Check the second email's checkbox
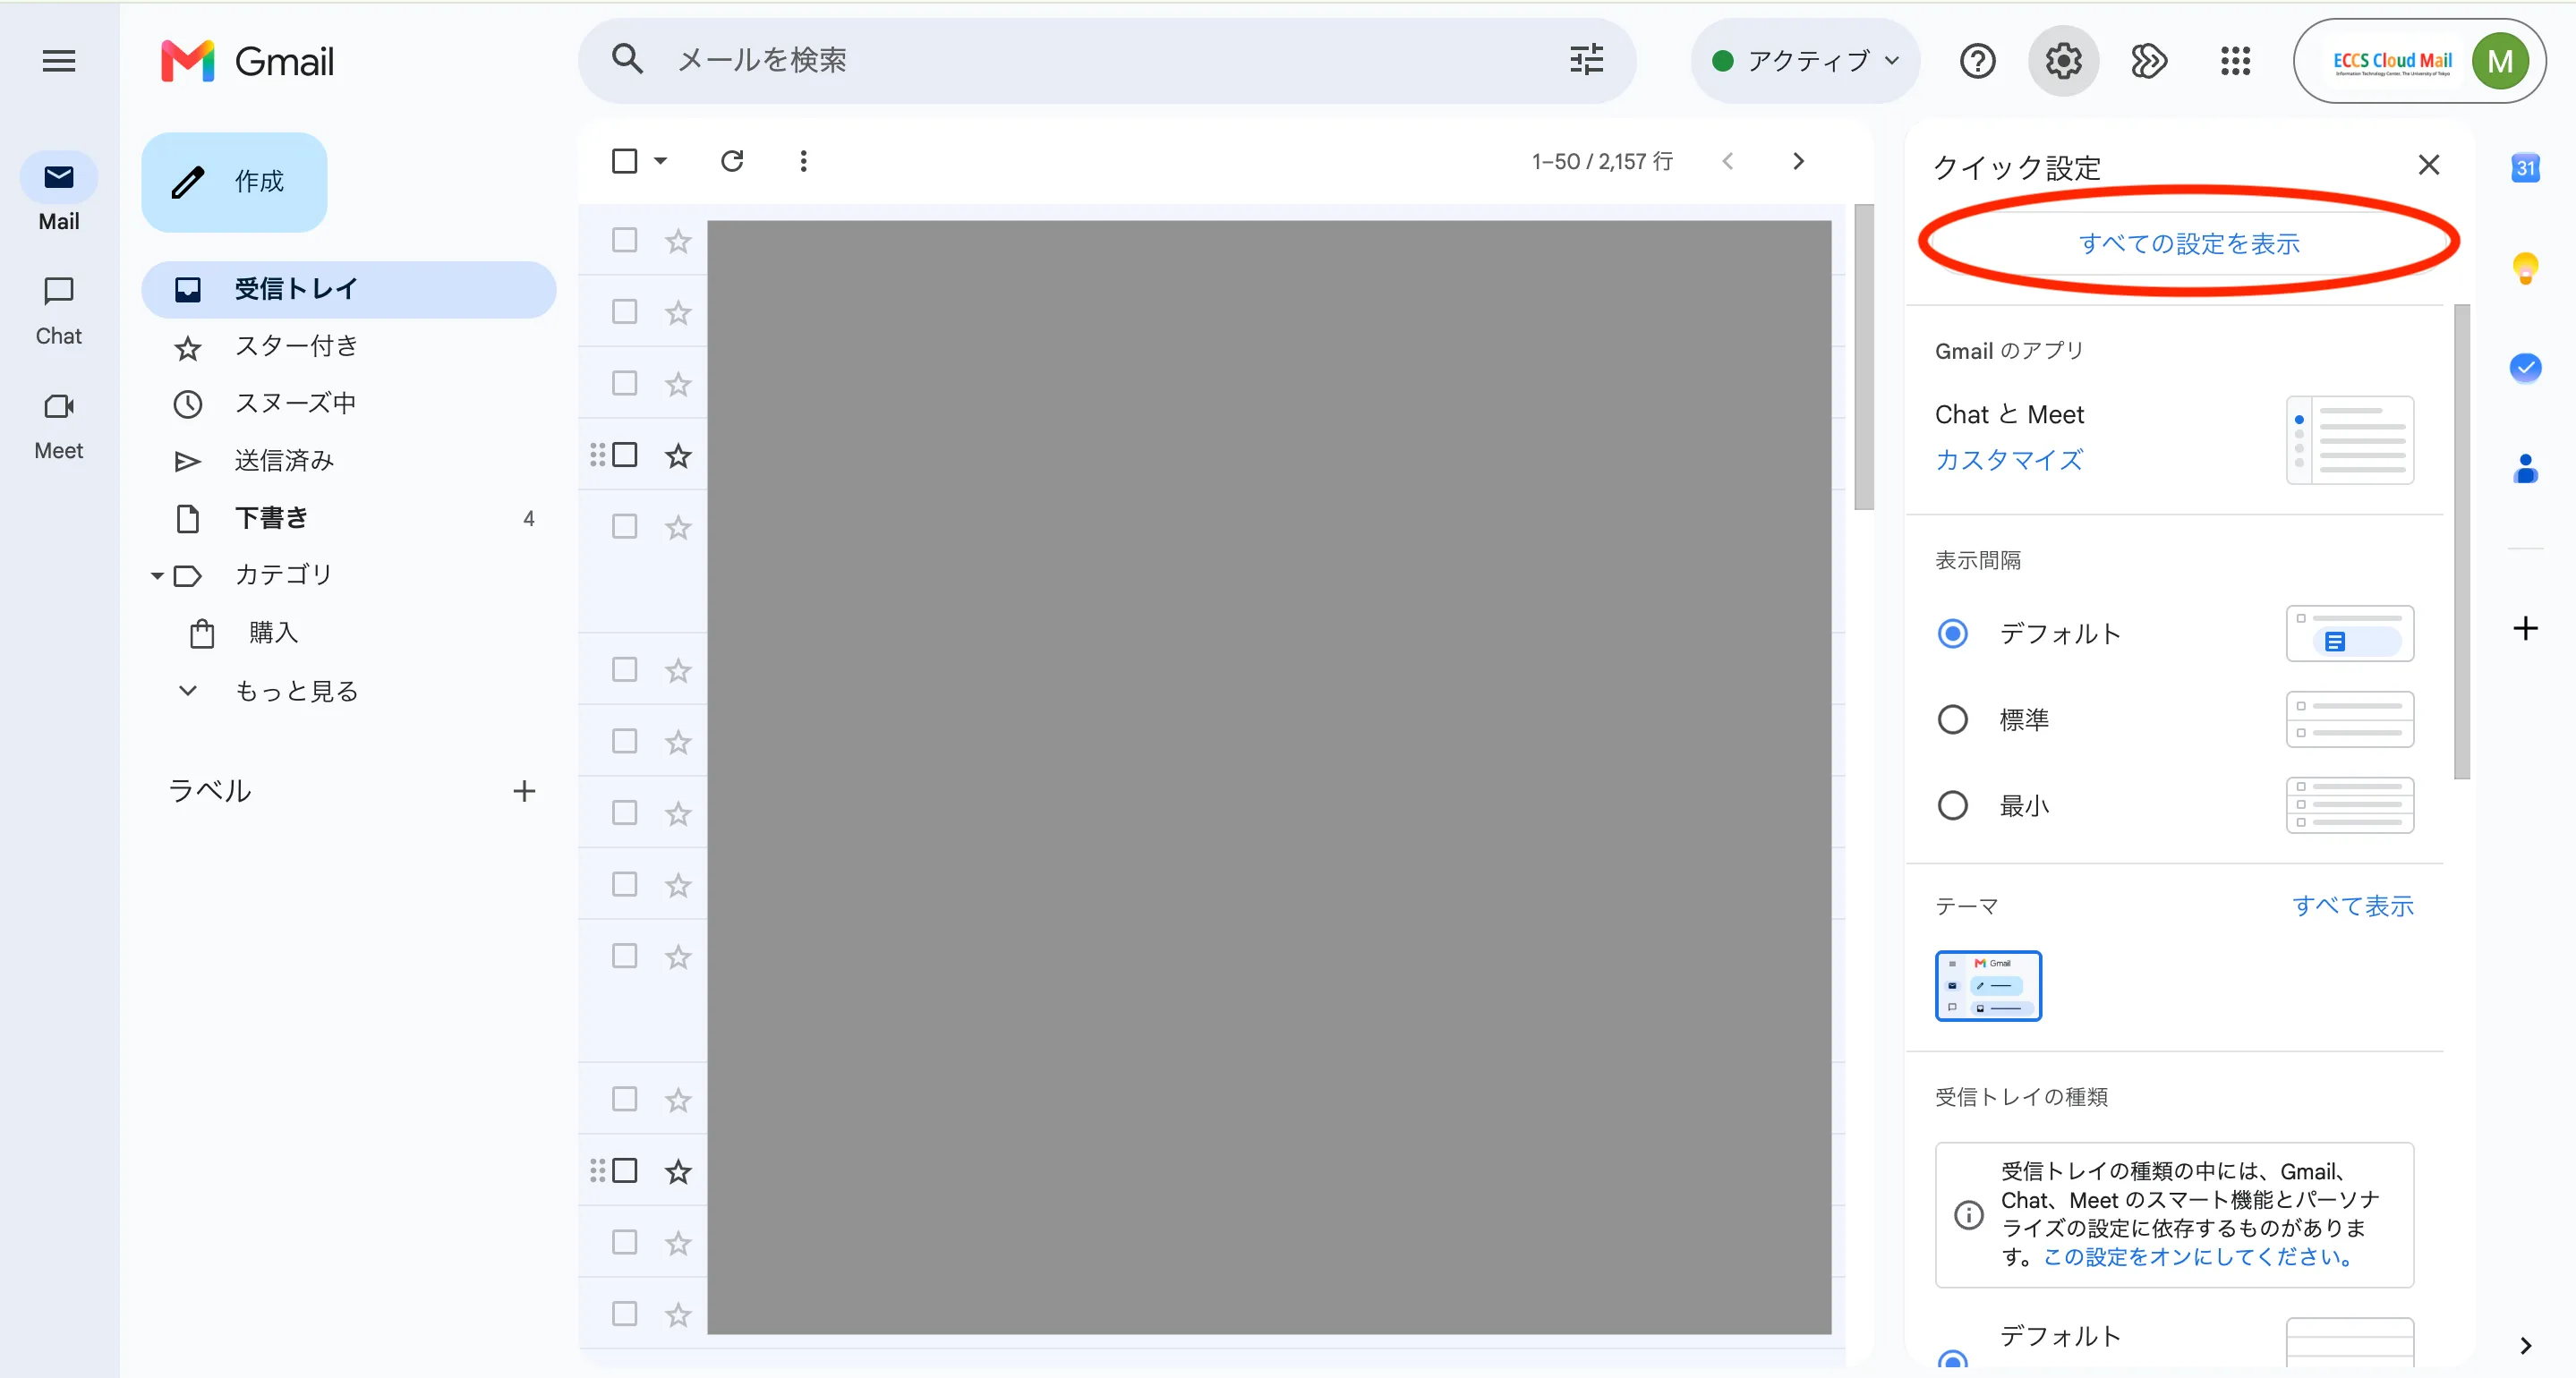The width and height of the screenshot is (2576, 1378). (624, 312)
